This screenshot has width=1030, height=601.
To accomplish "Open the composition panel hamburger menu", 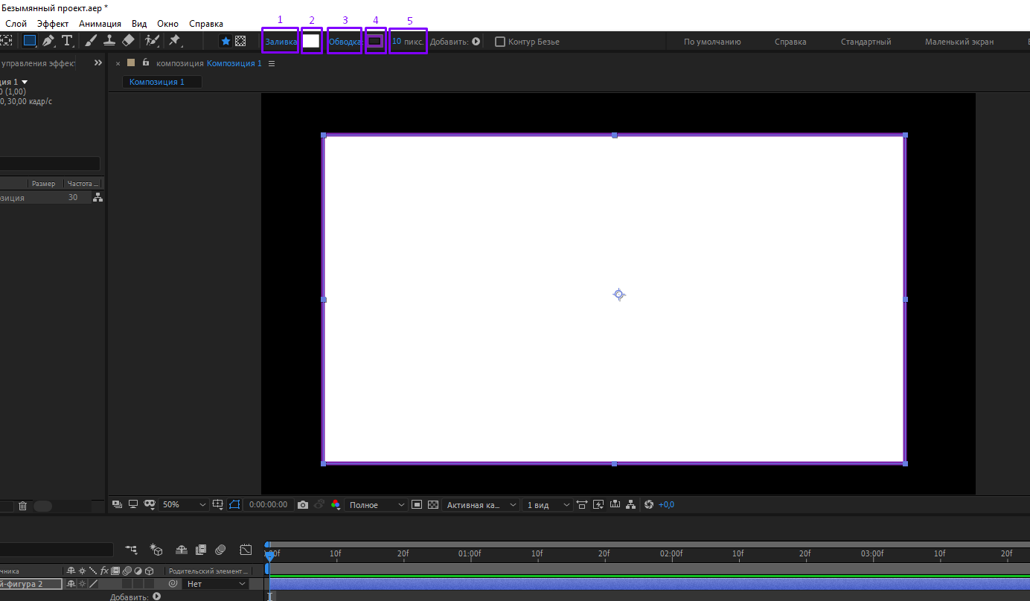I will 272,63.
